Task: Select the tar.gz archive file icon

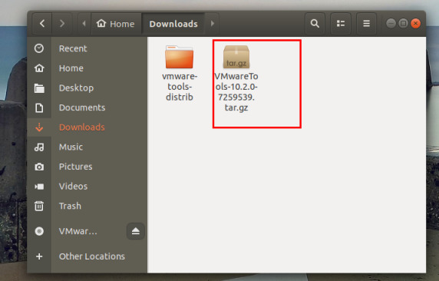Action: pyautogui.click(x=236, y=57)
